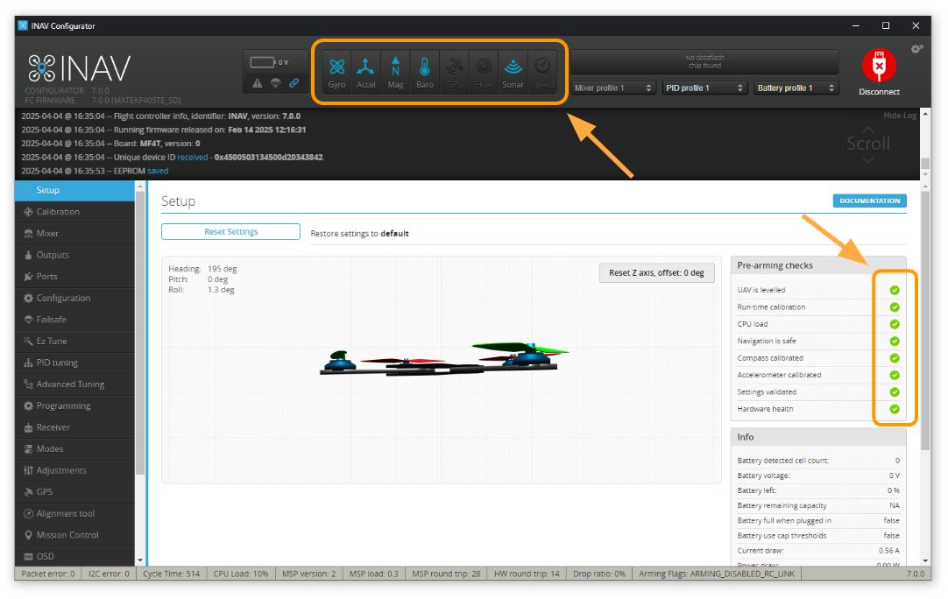Click the green check beside UAV is levelled
The width and height of the screenshot is (948, 599).
click(x=895, y=290)
